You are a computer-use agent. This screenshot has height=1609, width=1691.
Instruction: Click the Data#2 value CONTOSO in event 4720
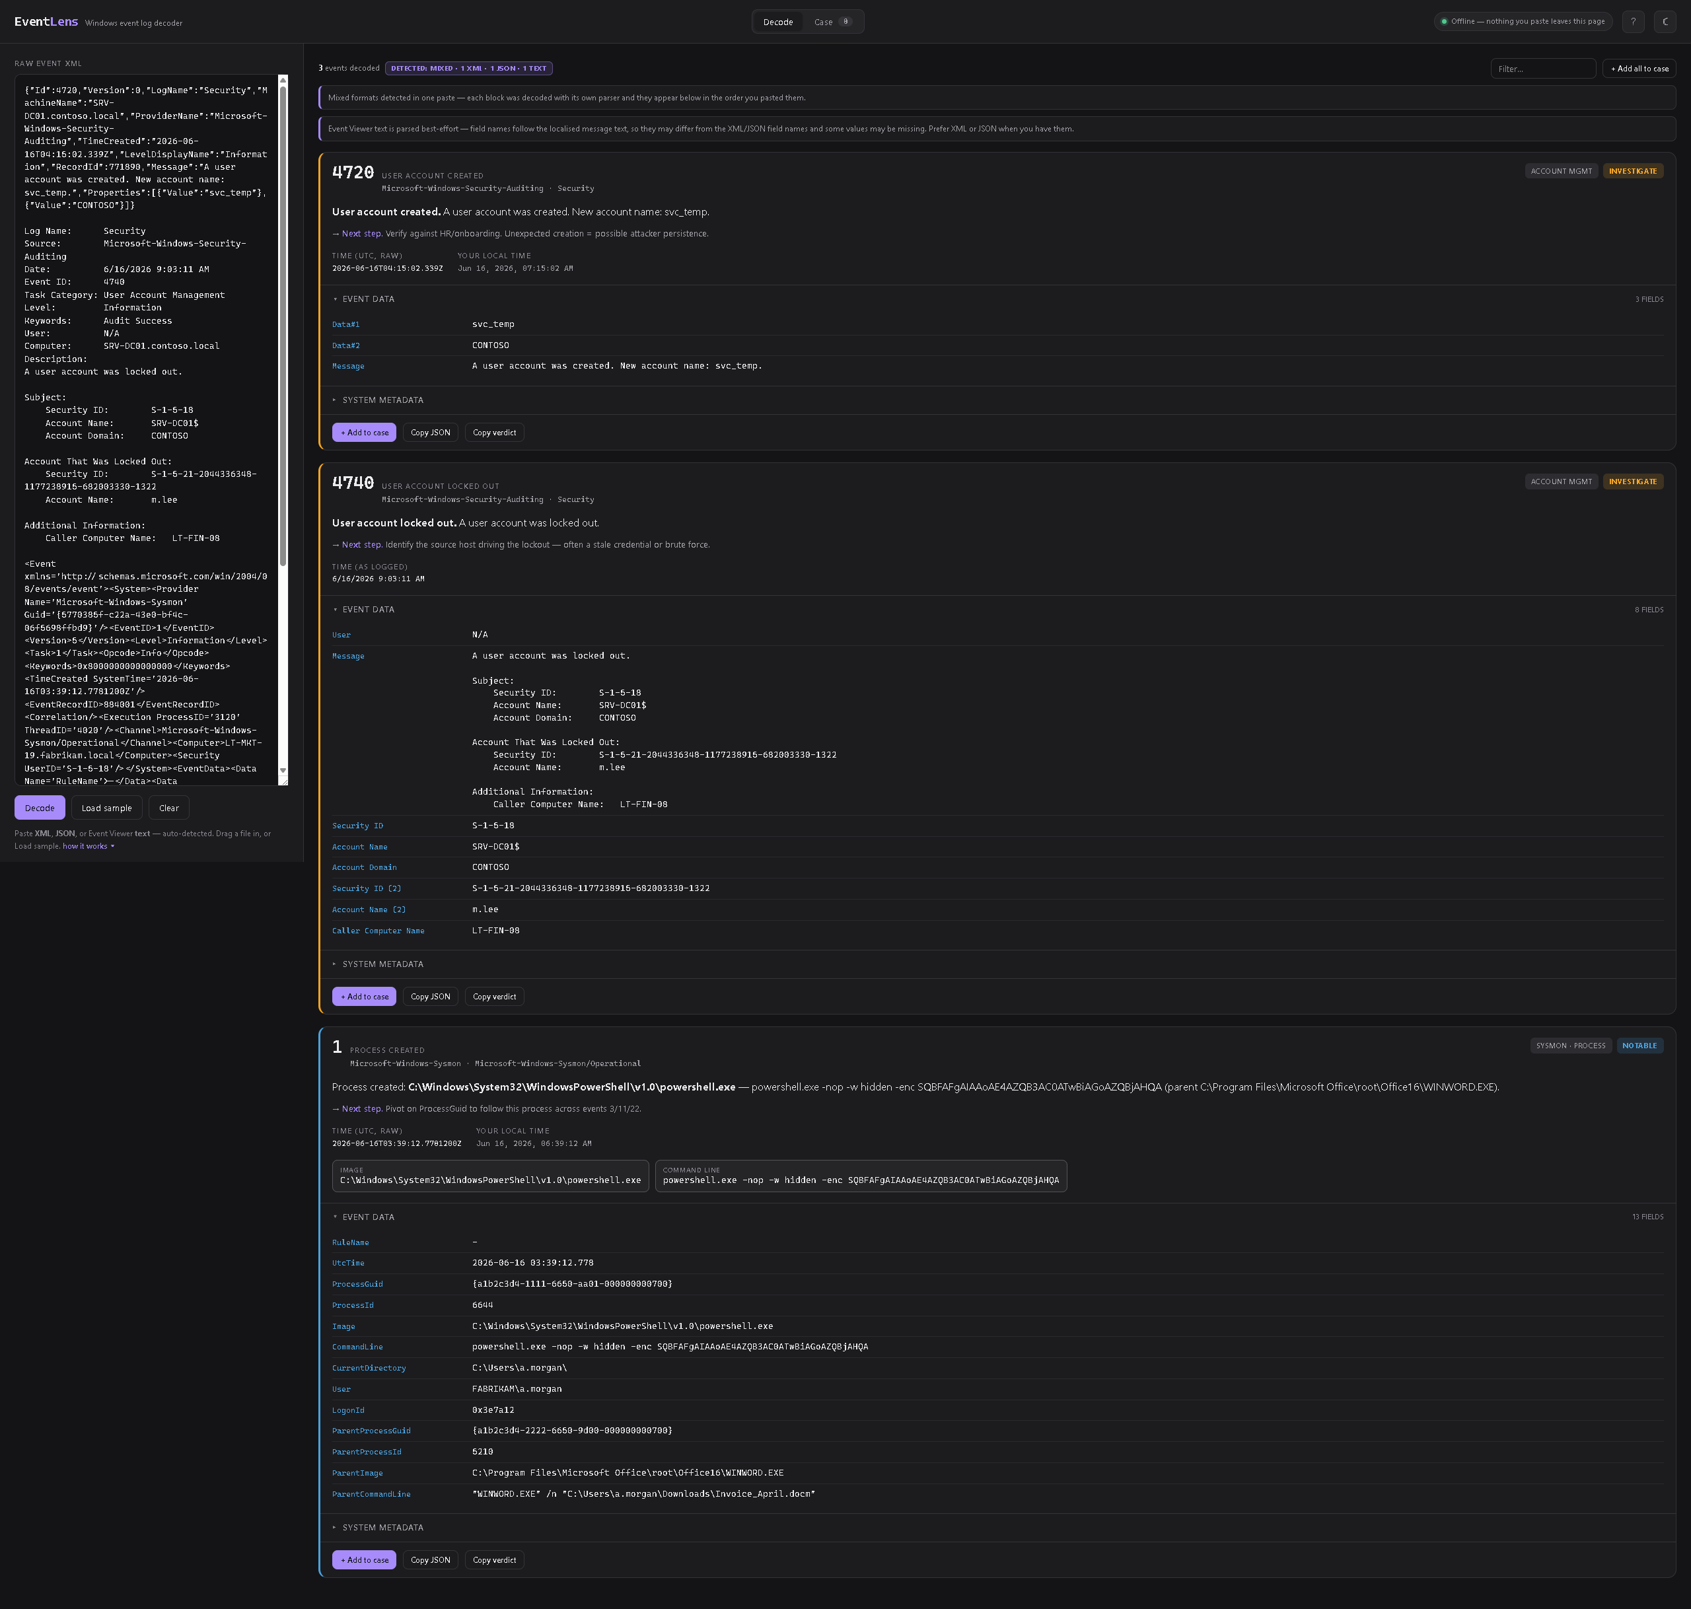point(491,345)
